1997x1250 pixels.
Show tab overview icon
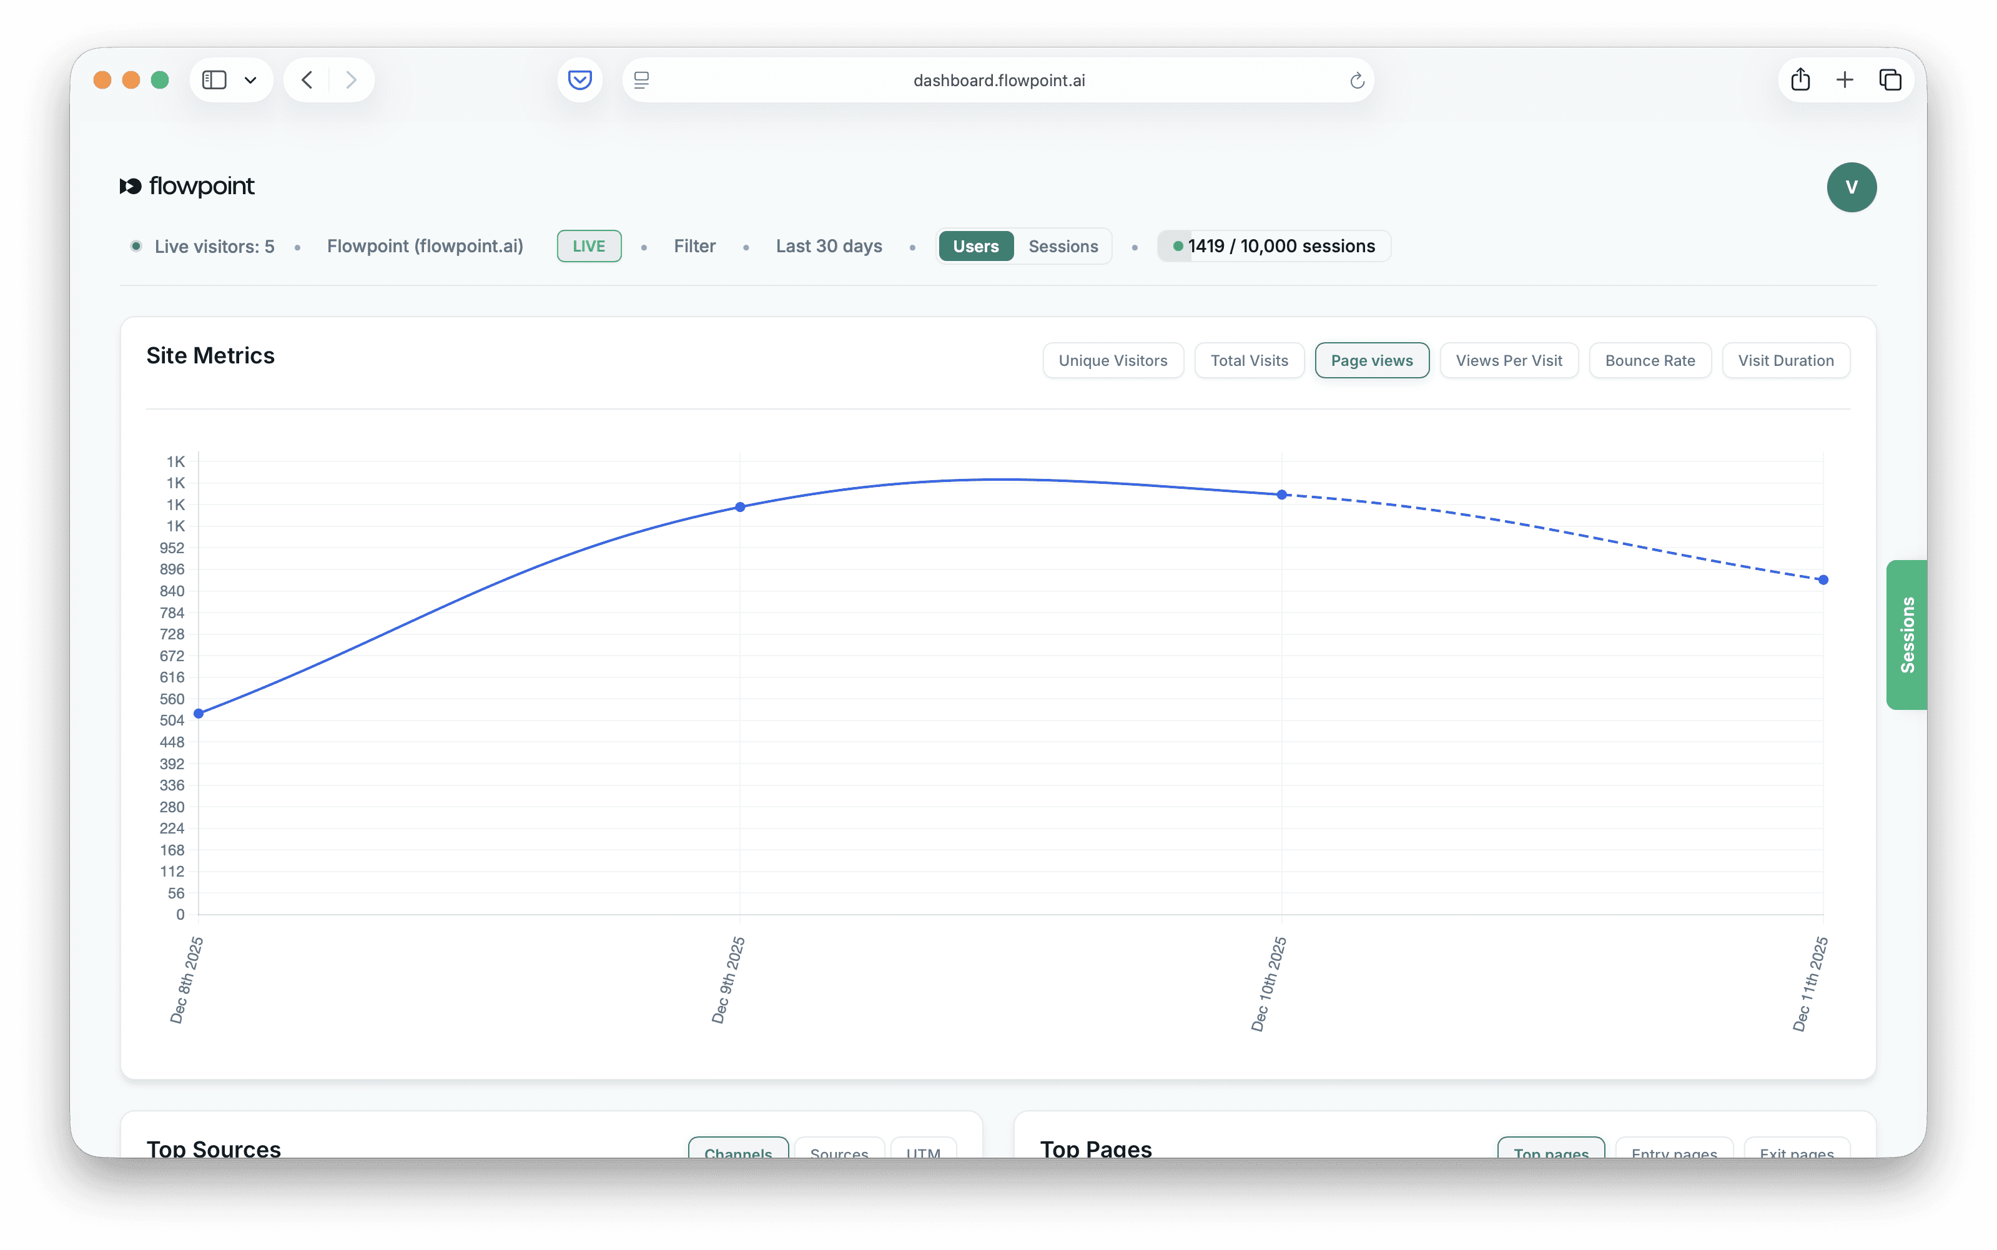pyautogui.click(x=1890, y=80)
